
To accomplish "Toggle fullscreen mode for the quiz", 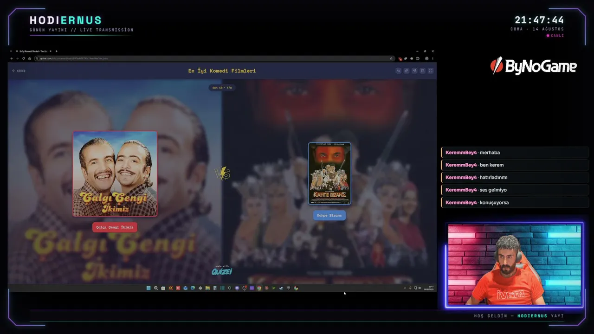I will [x=431, y=71].
